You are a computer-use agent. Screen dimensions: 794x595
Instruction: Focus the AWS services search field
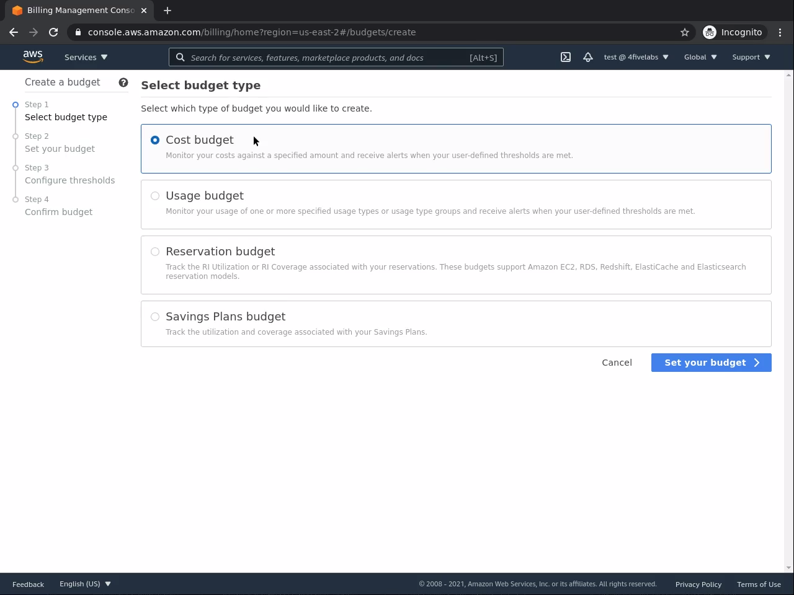(x=336, y=58)
